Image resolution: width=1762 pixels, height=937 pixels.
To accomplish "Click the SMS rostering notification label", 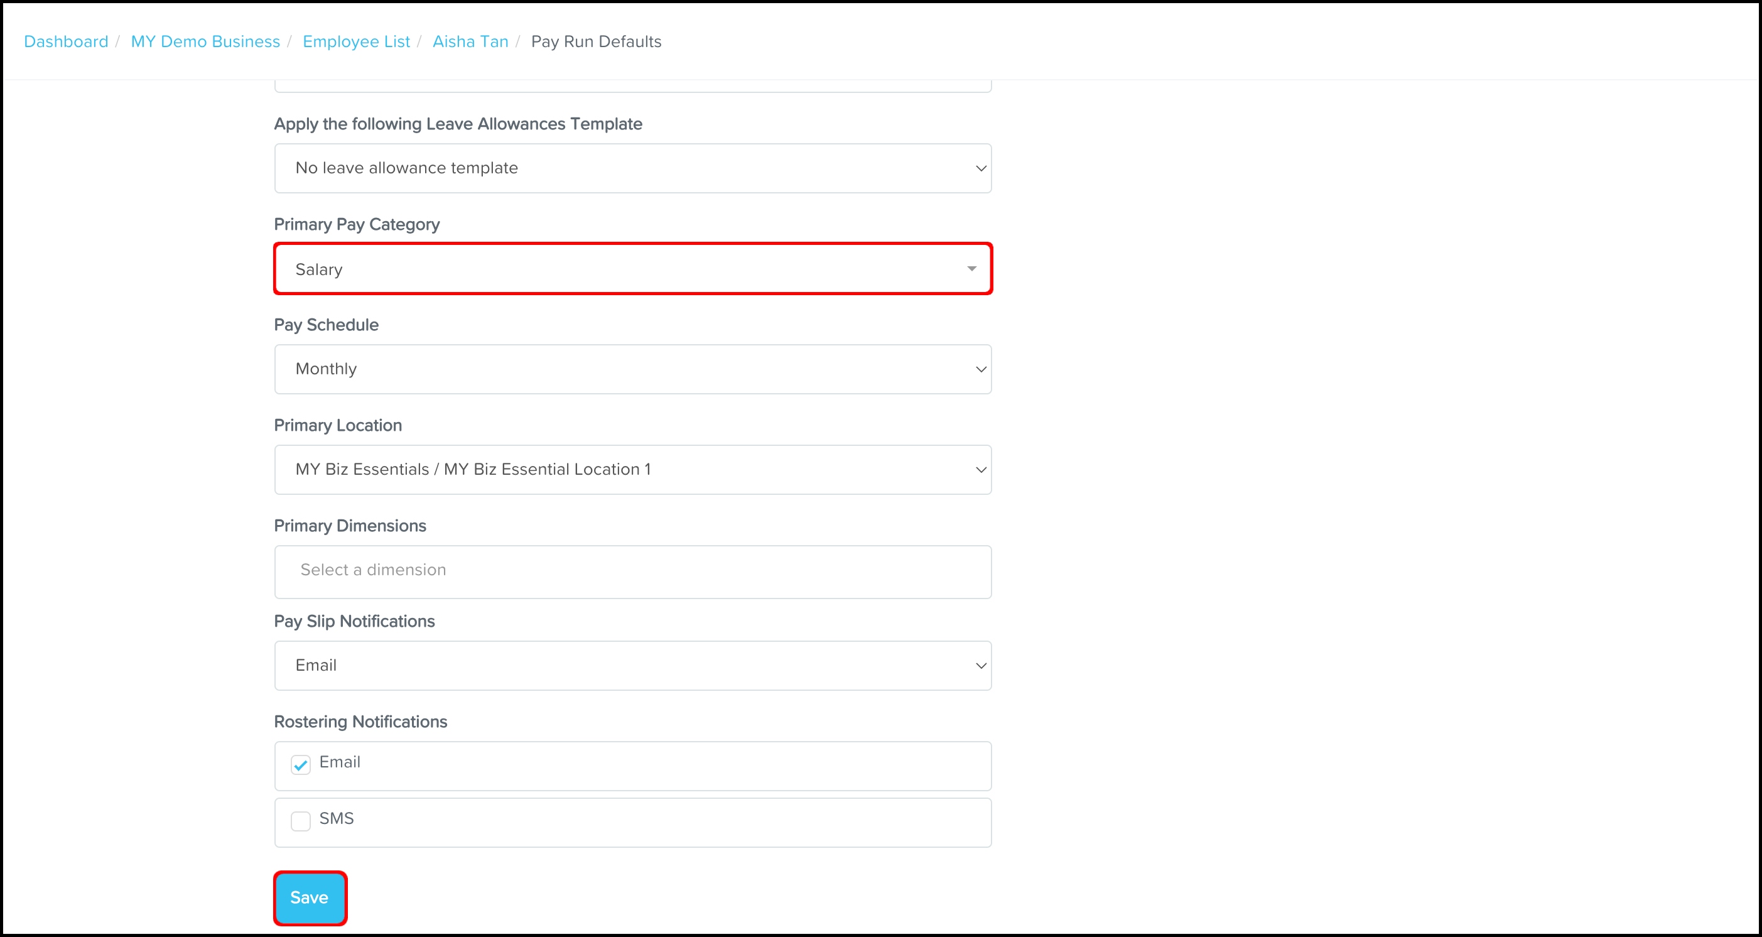I will 337,819.
